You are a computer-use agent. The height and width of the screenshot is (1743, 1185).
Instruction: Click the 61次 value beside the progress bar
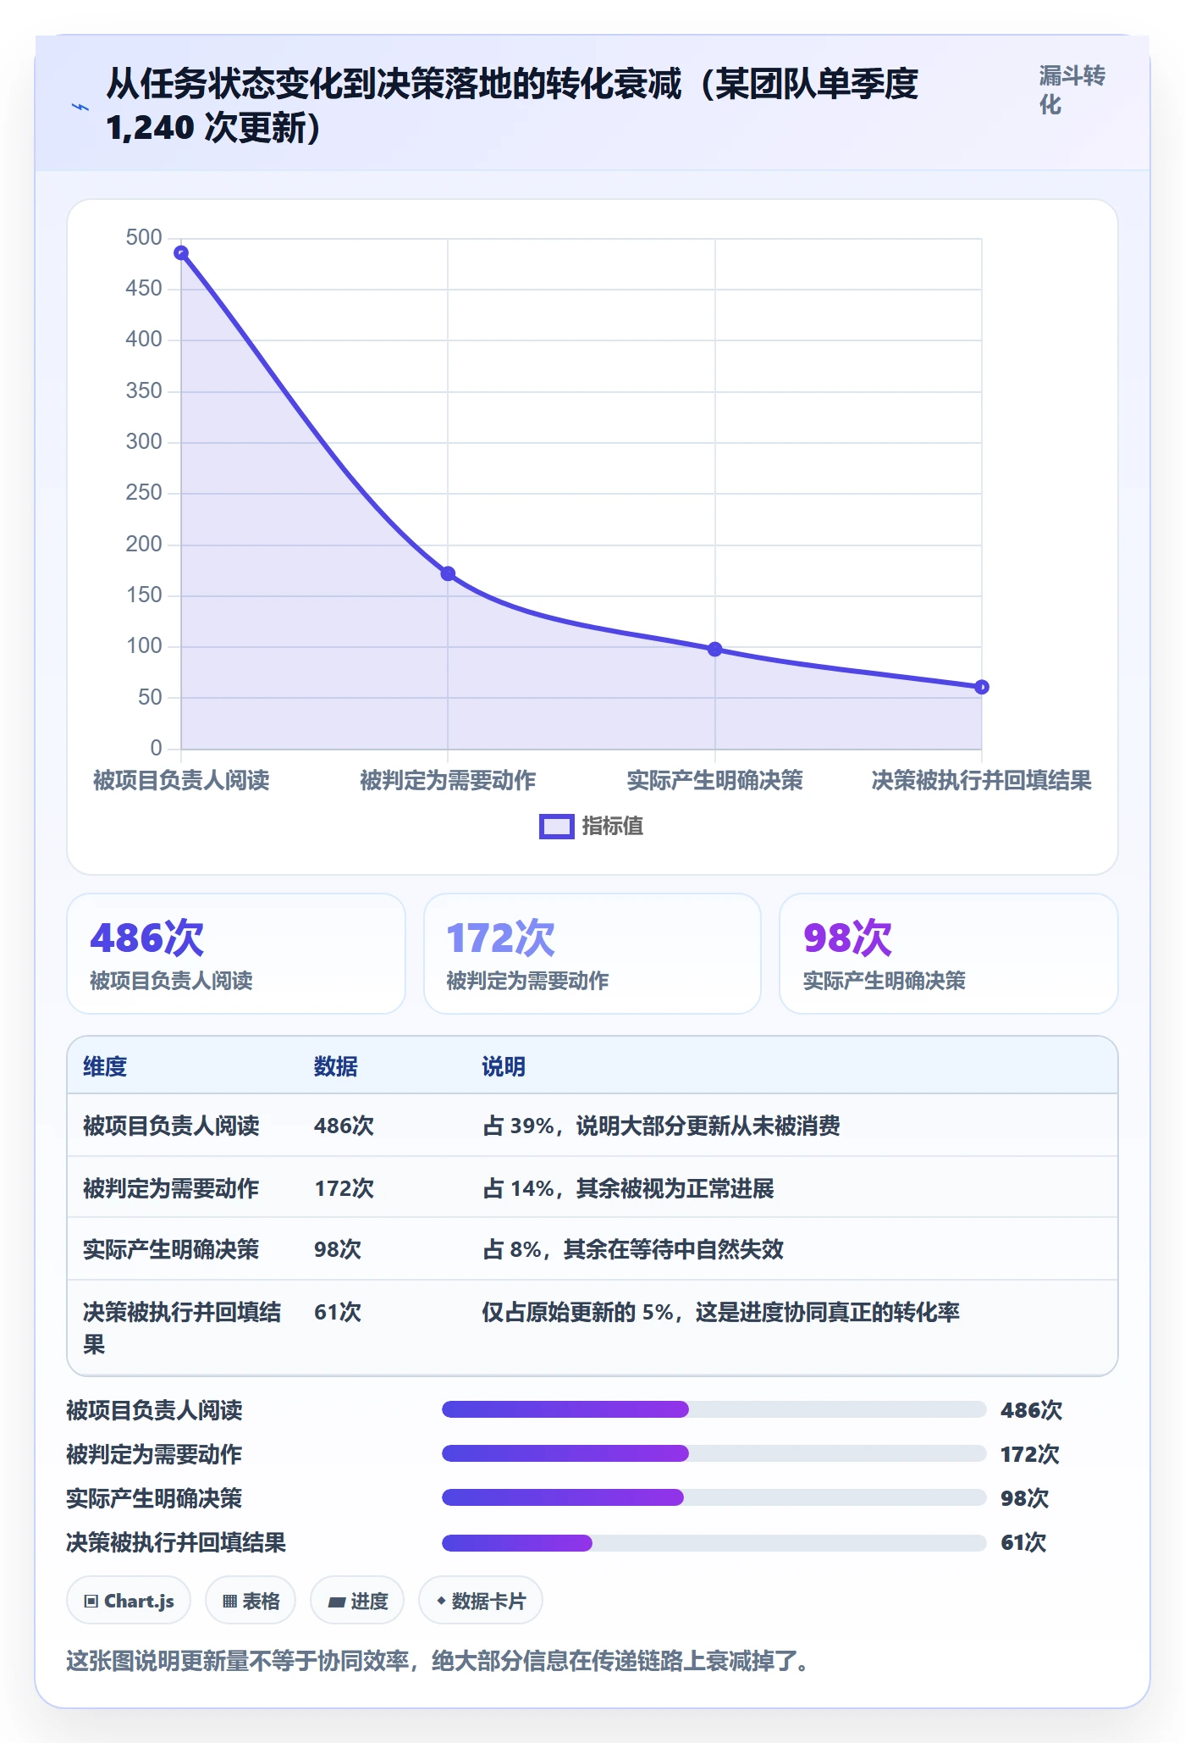1023,1542
